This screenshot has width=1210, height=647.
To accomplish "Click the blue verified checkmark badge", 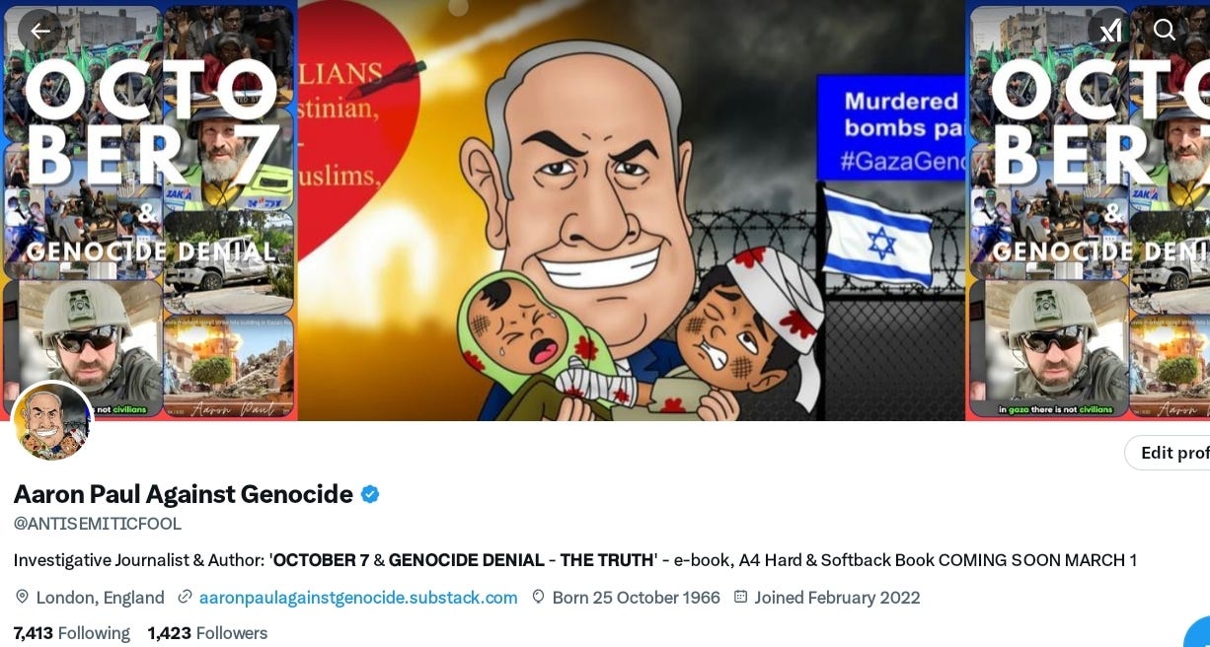I will (x=370, y=494).
